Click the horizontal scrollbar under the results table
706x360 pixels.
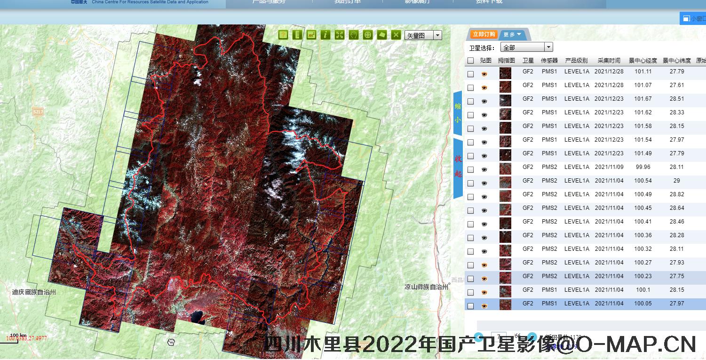coord(588,326)
